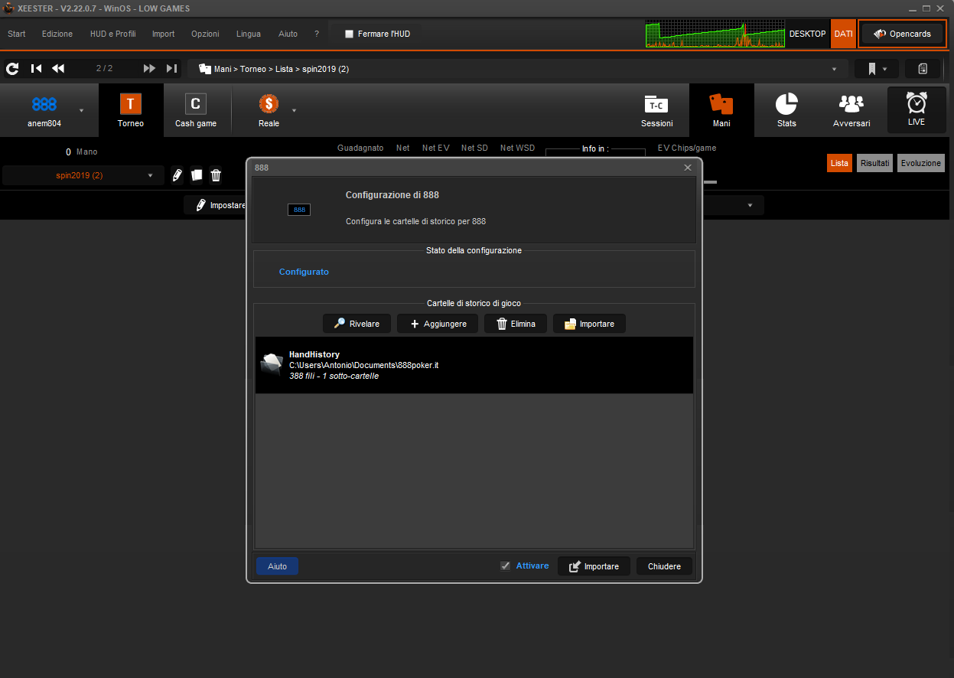Jump to first hand with skip-back icon
The width and height of the screenshot is (954, 678).
click(36, 69)
